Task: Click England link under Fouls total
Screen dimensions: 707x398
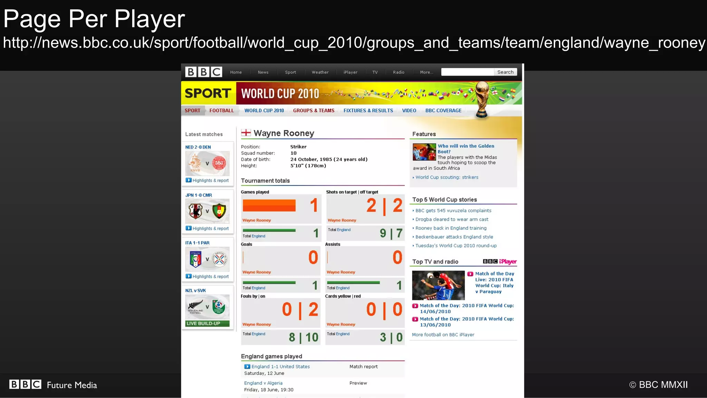Action: click(x=258, y=334)
